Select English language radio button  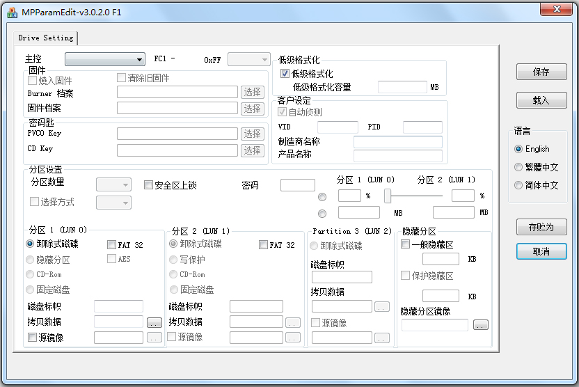pos(518,149)
